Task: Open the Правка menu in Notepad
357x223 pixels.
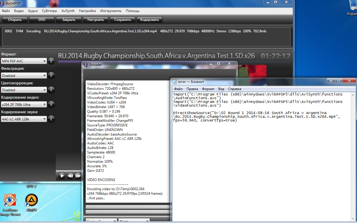Action: coord(192,89)
